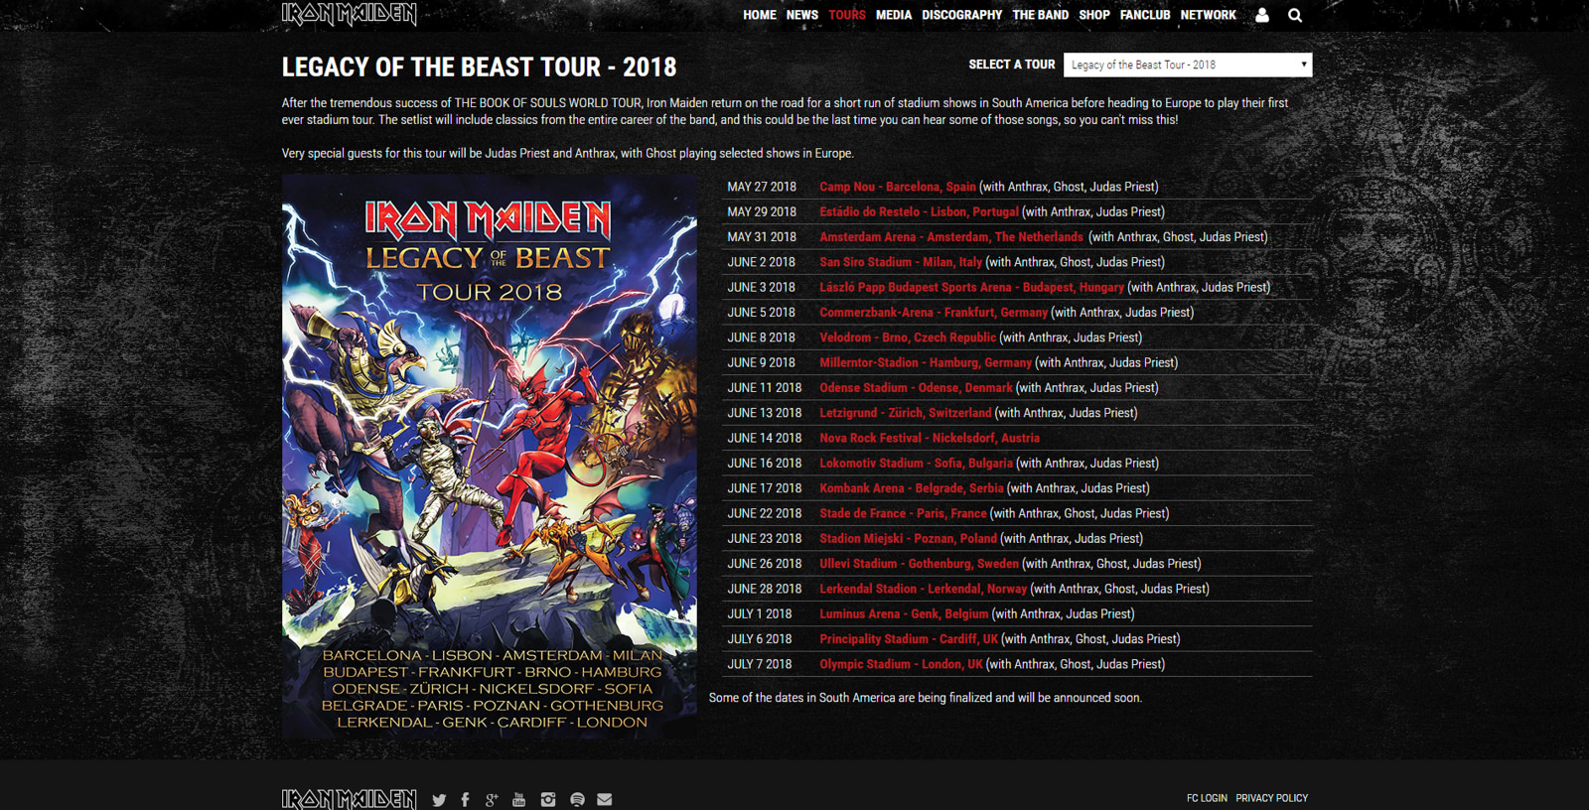Viewport: 1589px width, 810px height.
Task: Click the Spotify footer icon
Action: click(577, 800)
